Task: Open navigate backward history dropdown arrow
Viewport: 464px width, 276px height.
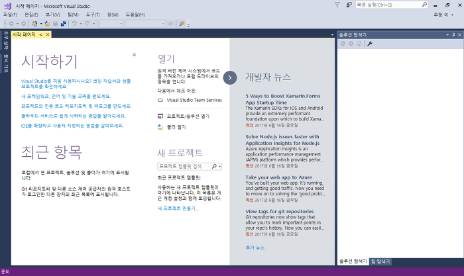Action: click(x=17, y=24)
